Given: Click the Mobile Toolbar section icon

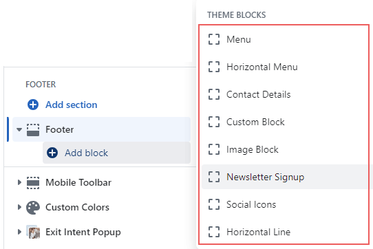Looking at the screenshot, I should (x=33, y=183).
